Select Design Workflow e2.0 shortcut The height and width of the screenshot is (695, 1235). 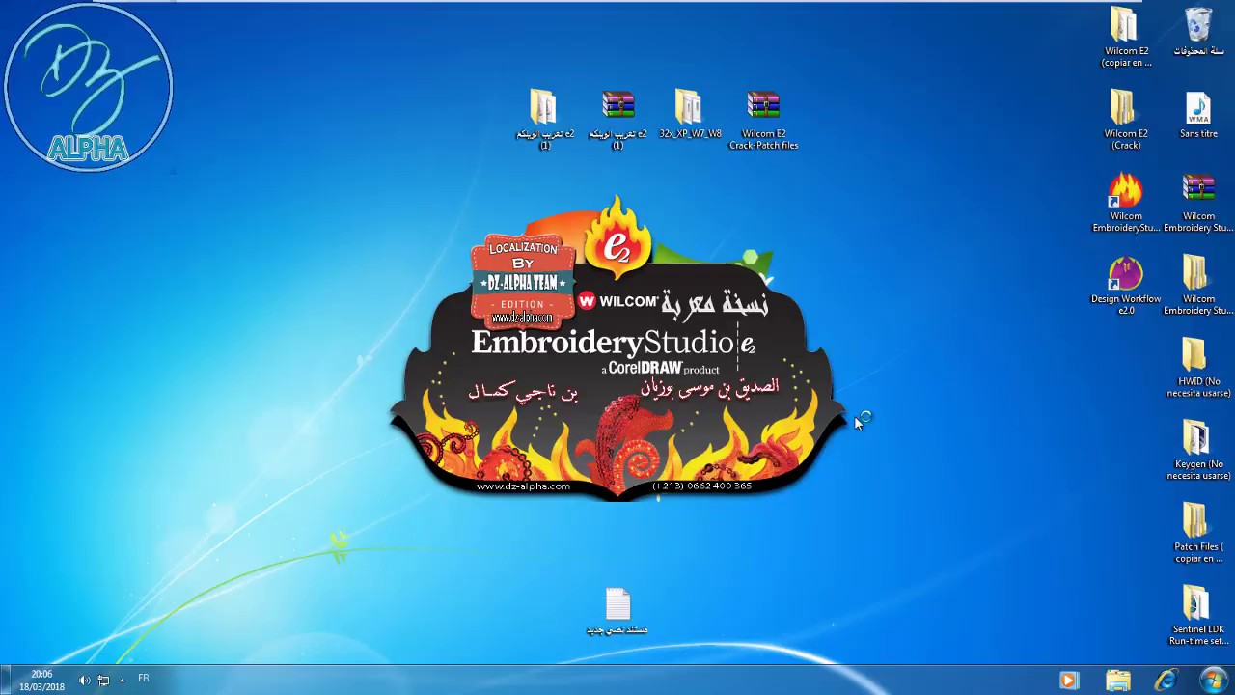pos(1126,285)
